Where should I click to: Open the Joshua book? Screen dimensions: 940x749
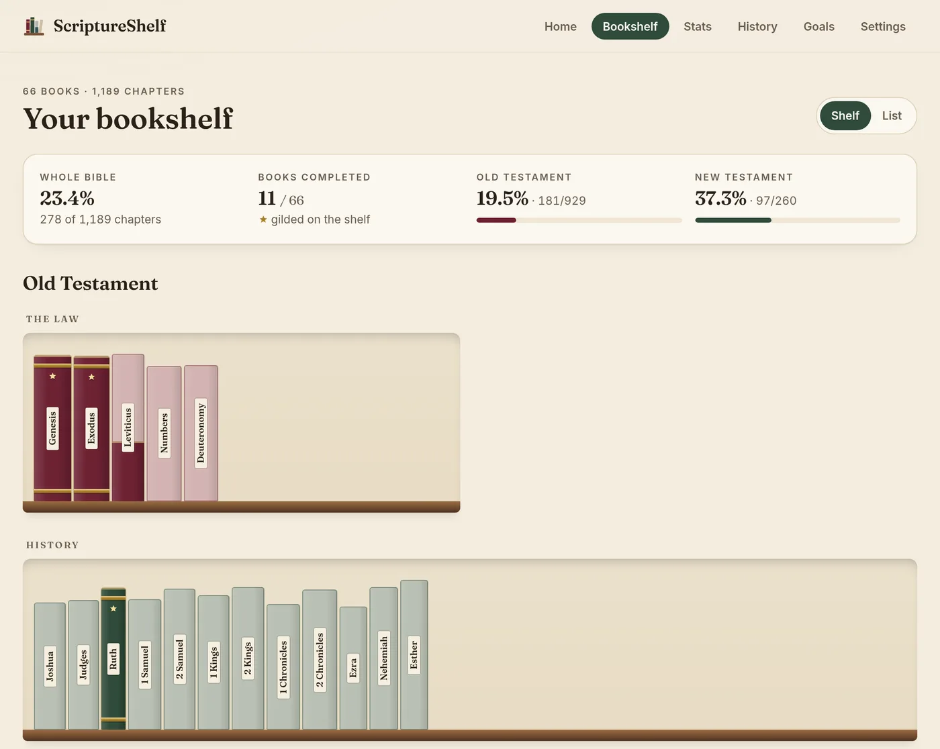(x=50, y=666)
